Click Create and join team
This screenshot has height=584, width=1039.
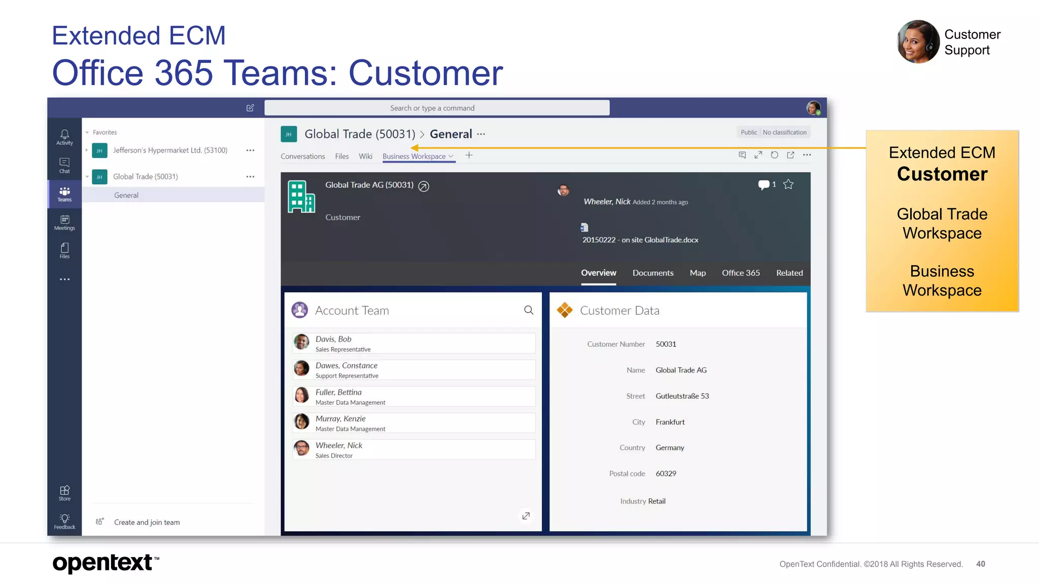pos(147,522)
